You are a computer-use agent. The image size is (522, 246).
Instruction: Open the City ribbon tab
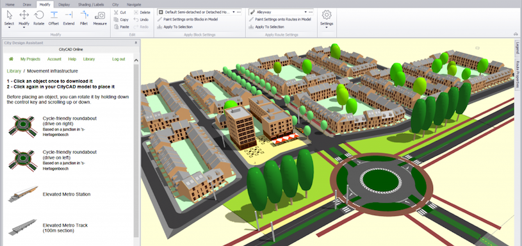pyautogui.click(x=115, y=4)
